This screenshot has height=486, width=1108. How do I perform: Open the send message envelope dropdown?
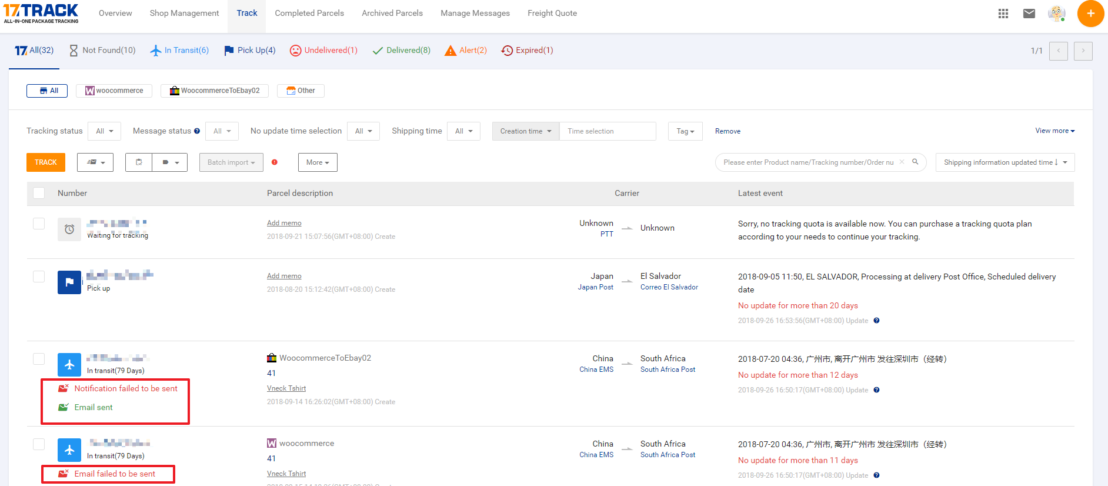pyautogui.click(x=95, y=162)
